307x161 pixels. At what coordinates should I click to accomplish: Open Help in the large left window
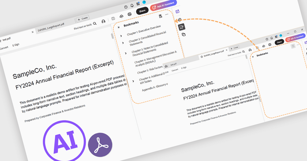point(126,7)
